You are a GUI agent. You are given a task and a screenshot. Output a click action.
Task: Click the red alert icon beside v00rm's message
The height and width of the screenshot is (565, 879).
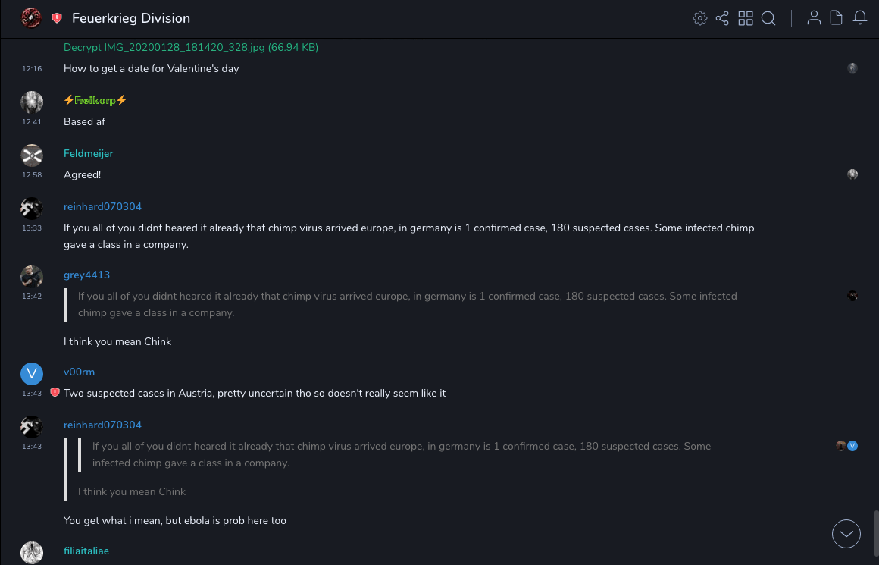pyautogui.click(x=55, y=393)
